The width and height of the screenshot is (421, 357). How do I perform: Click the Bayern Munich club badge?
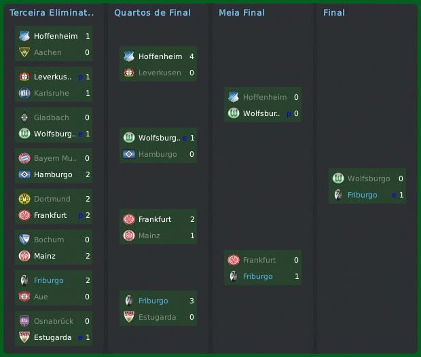coord(24,158)
